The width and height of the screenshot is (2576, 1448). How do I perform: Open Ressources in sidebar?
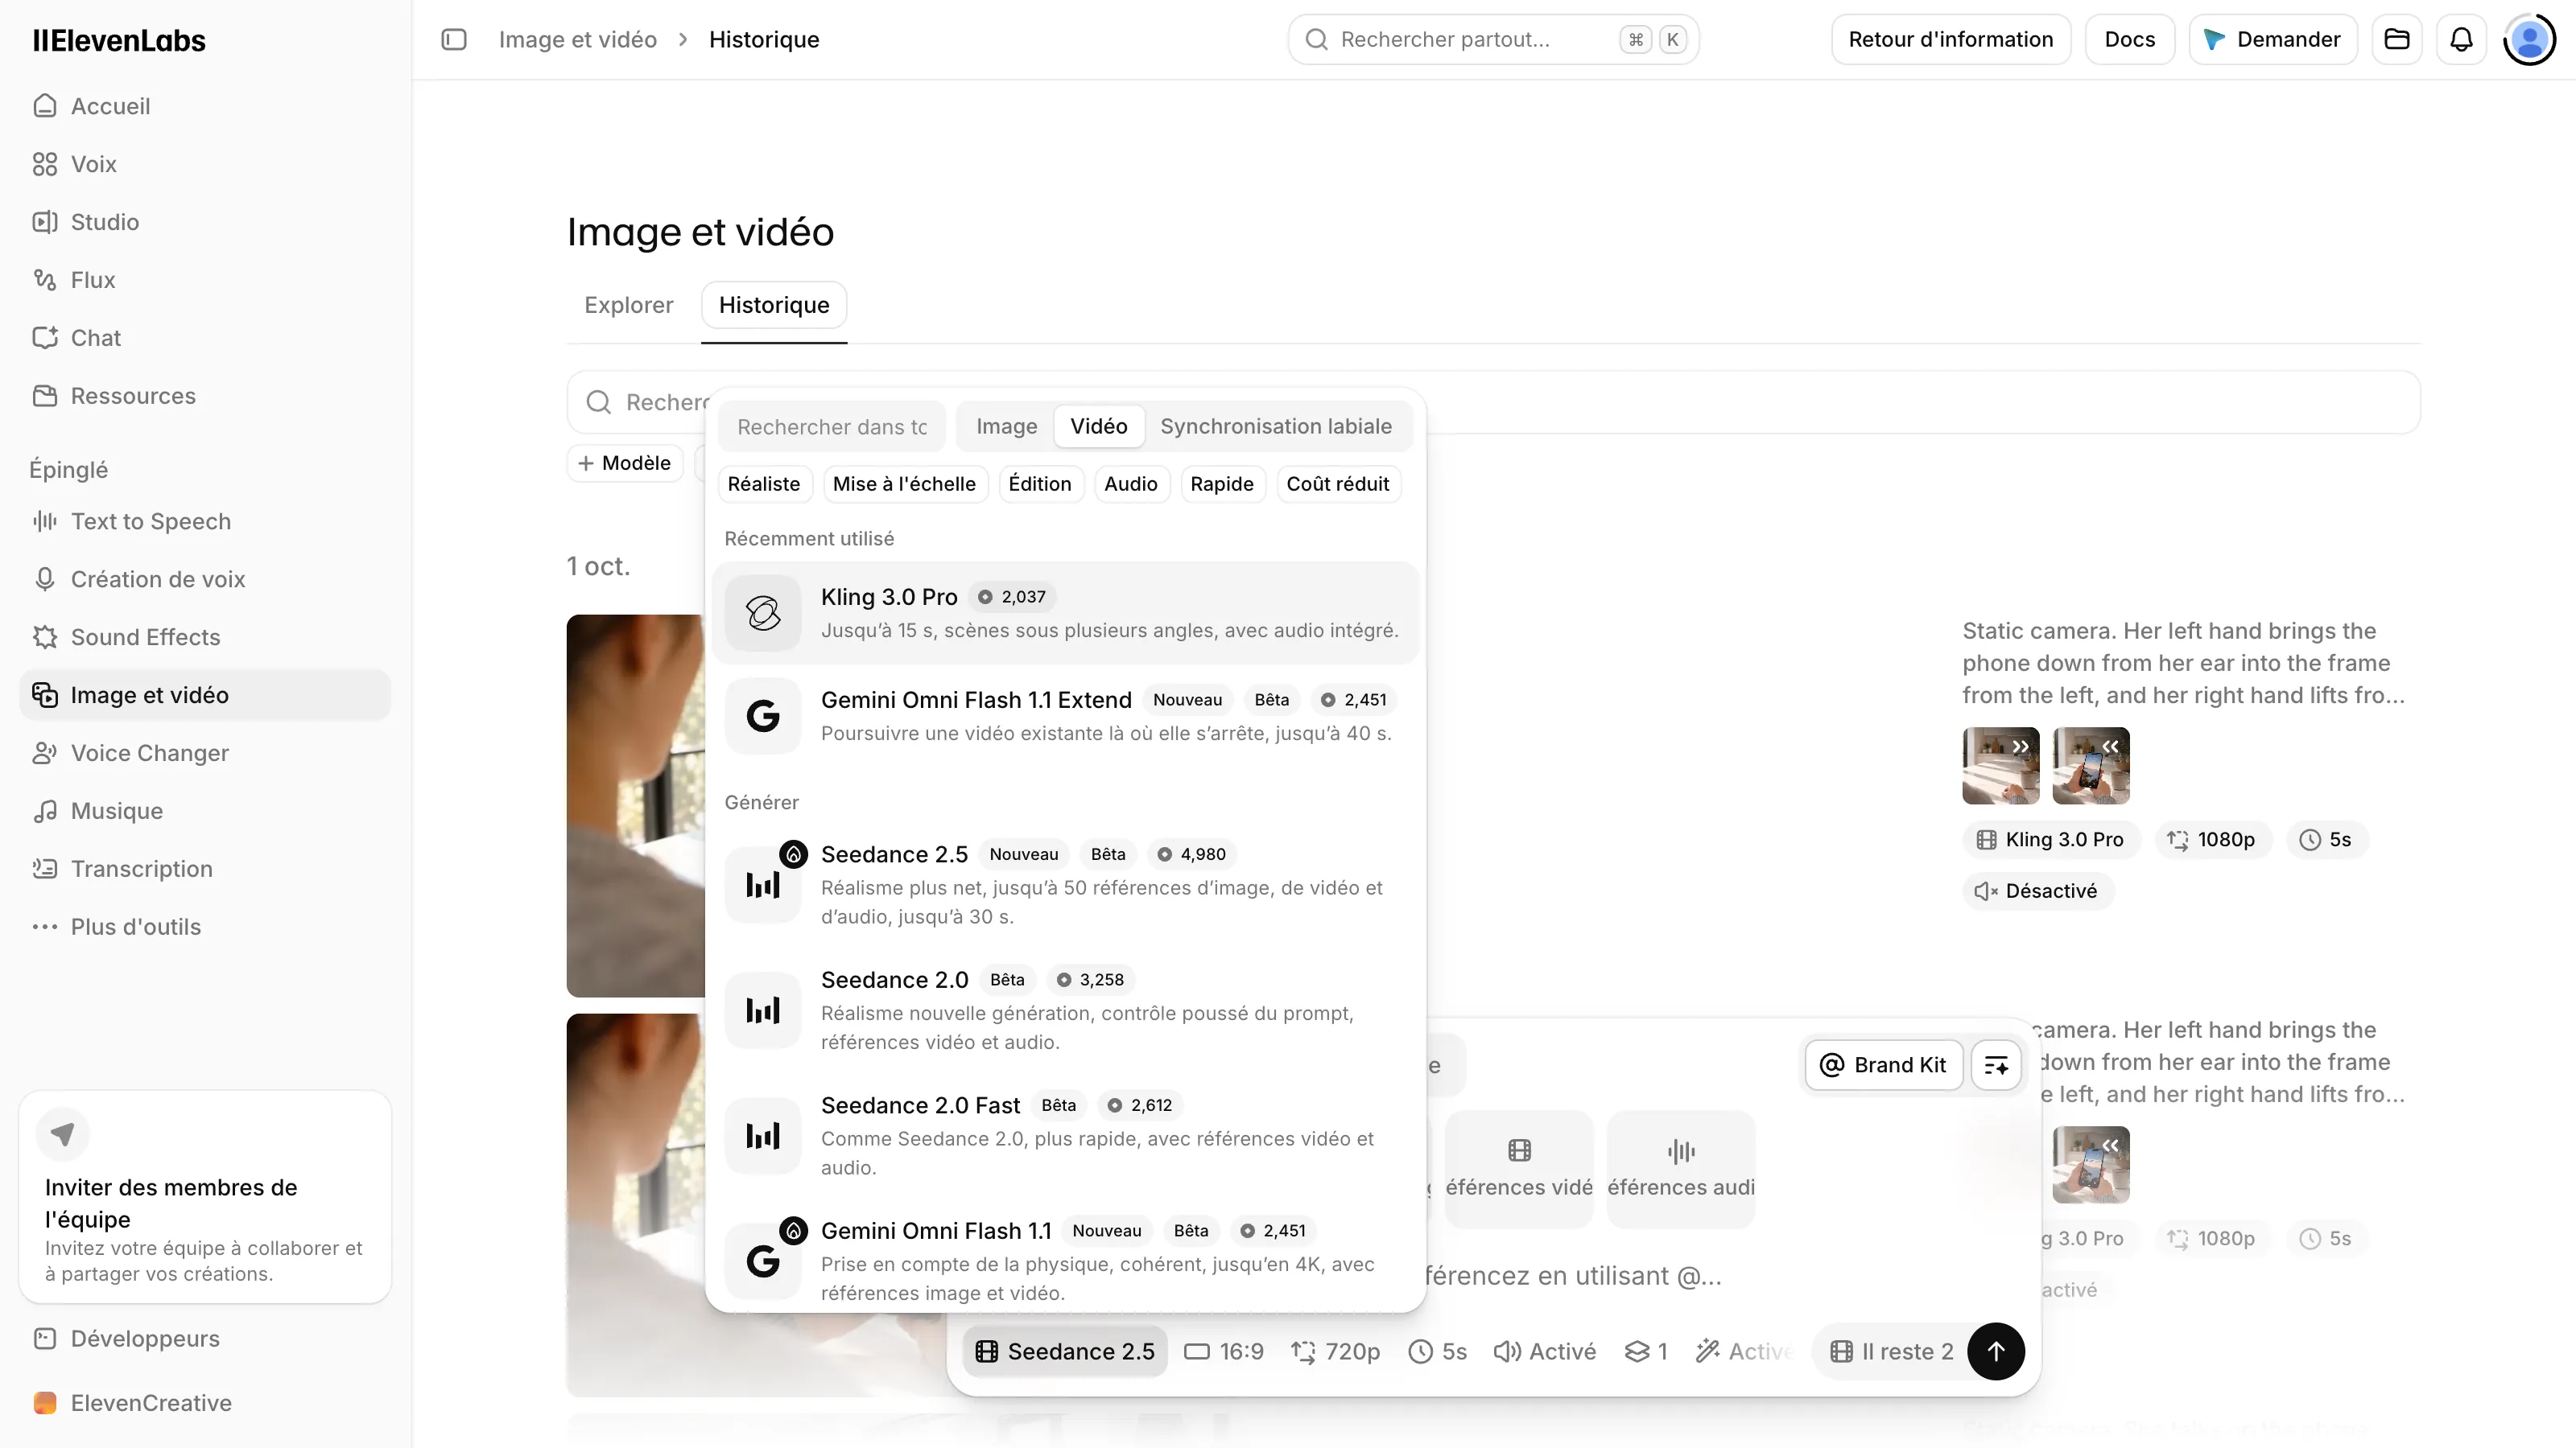click(204, 396)
